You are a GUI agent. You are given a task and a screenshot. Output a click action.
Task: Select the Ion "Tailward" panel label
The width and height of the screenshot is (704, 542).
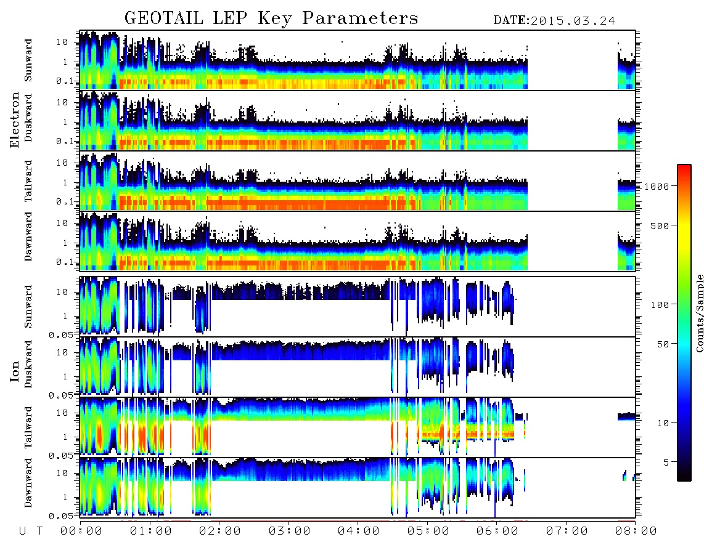tap(28, 427)
